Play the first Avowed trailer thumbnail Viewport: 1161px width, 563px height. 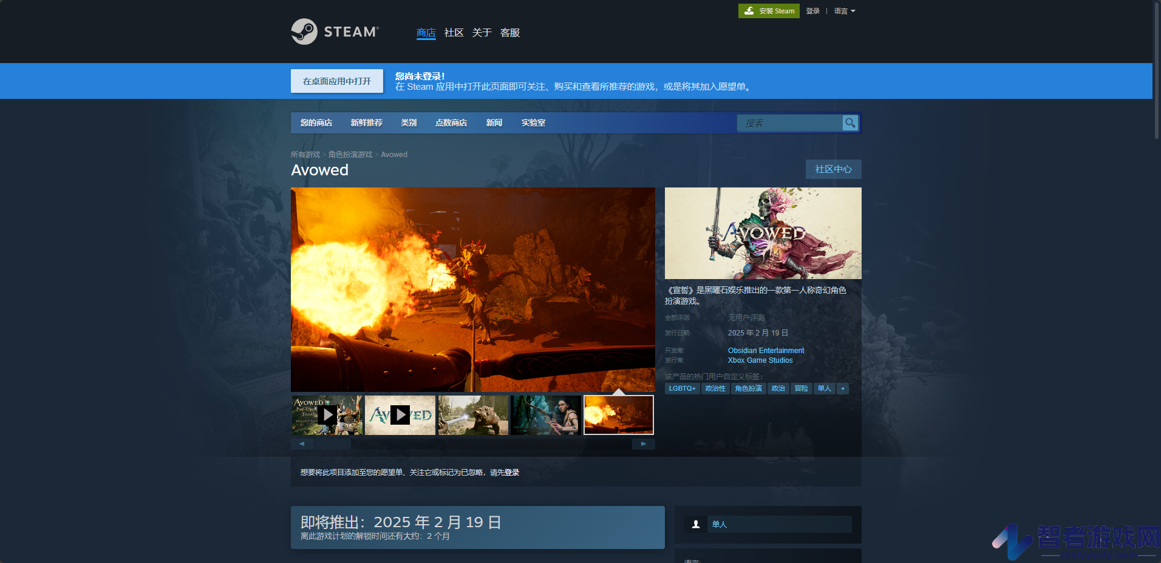[x=327, y=415]
